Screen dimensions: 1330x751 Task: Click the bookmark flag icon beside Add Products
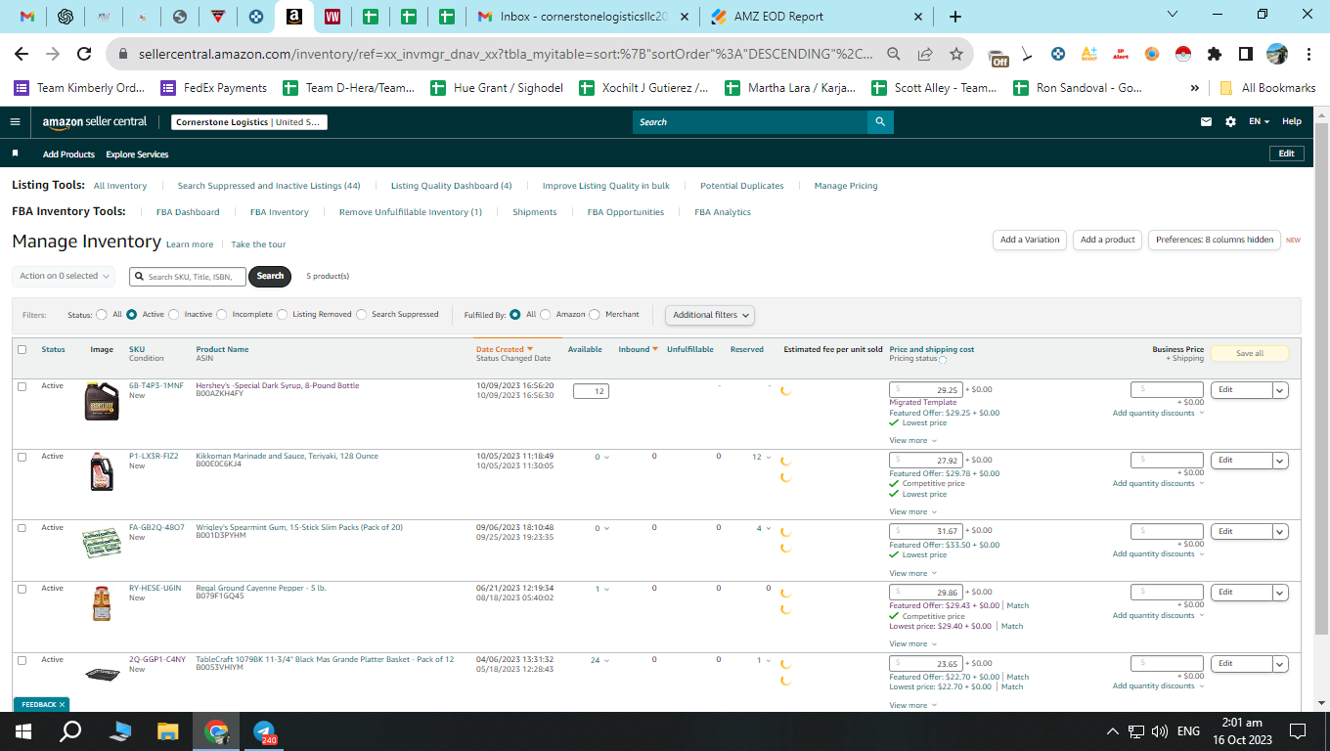click(15, 154)
